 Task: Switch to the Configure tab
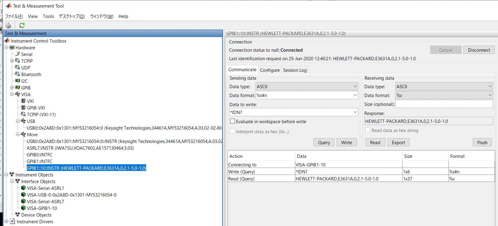(x=270, y=70)
